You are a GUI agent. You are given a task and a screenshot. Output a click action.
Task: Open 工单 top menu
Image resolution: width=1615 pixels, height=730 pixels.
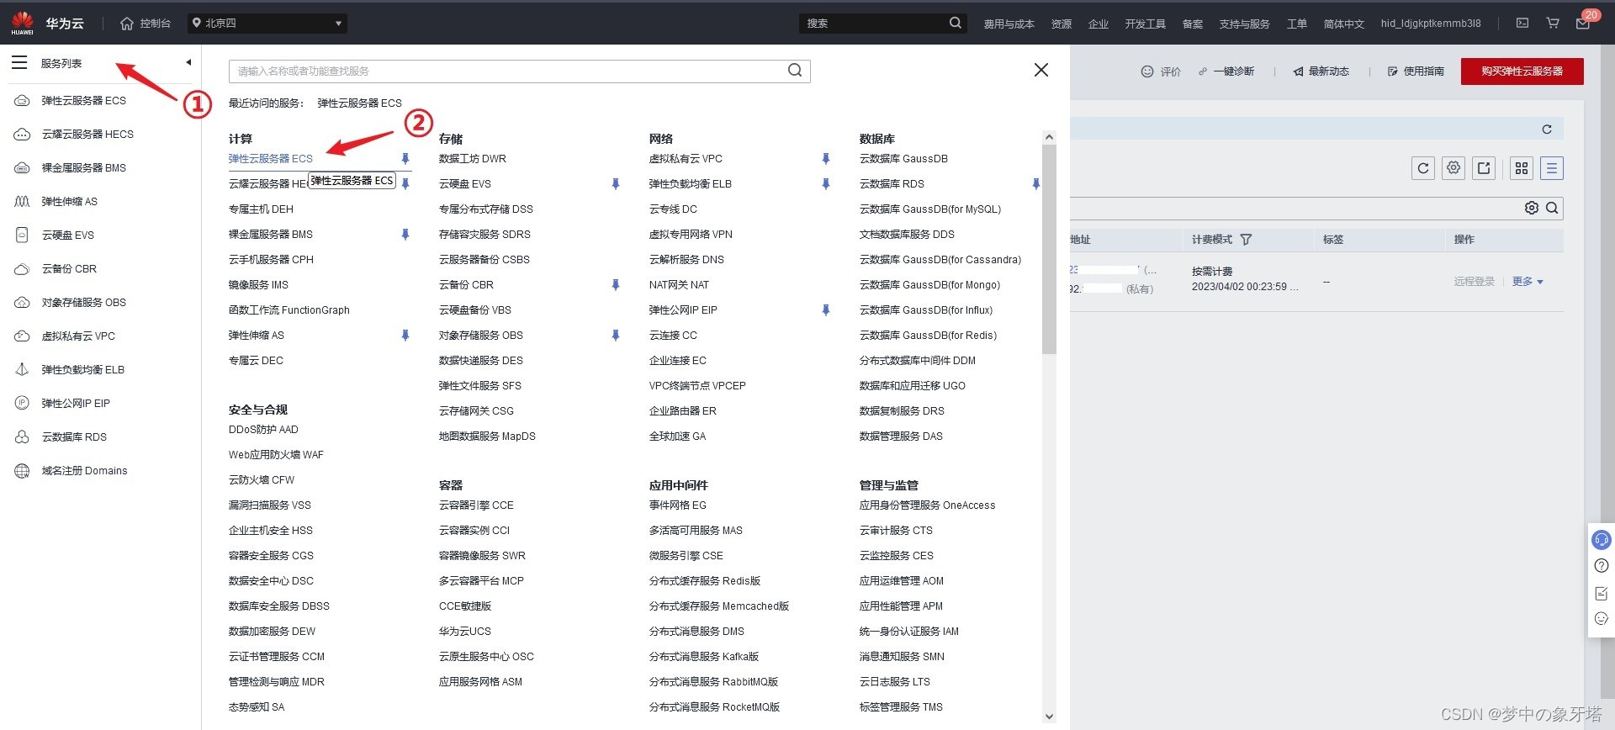tap(1297, 24)
